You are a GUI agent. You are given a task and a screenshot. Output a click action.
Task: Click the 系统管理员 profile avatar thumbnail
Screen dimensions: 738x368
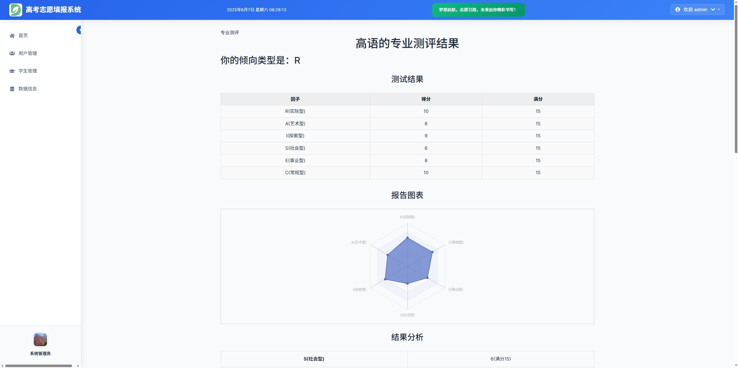(40, 339)
